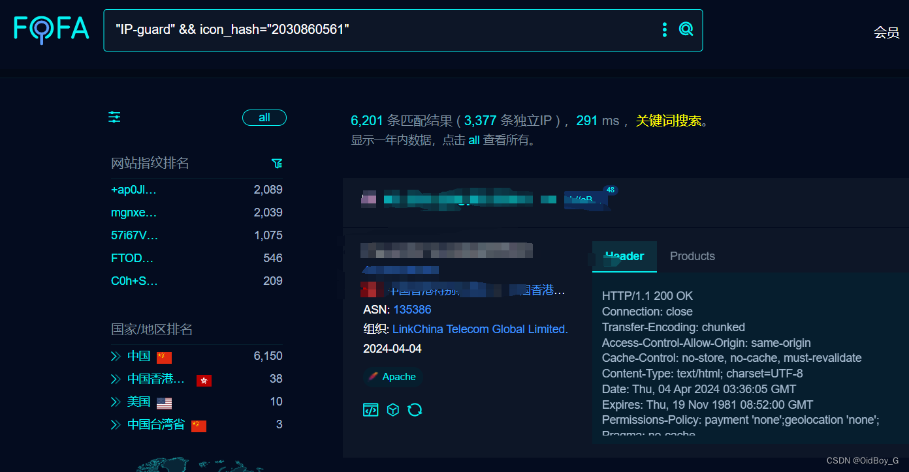Open the website source code icon
The image size is (909, 472).
(370, 409)
